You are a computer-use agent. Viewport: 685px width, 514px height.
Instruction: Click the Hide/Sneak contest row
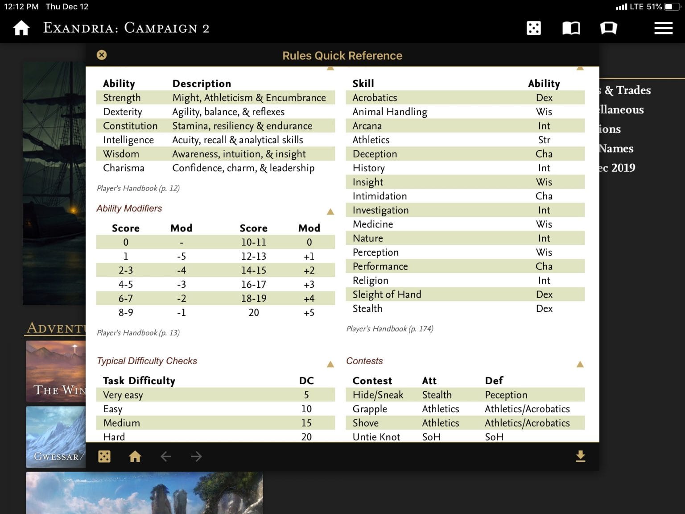465,395
